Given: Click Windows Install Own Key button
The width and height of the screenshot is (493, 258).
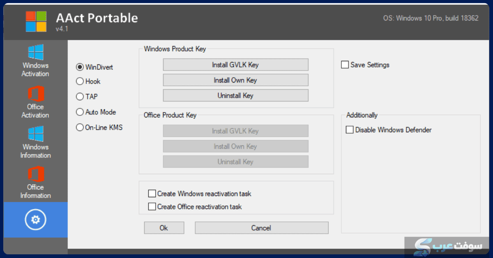Looking at the screenshot, I should [235, 80].
